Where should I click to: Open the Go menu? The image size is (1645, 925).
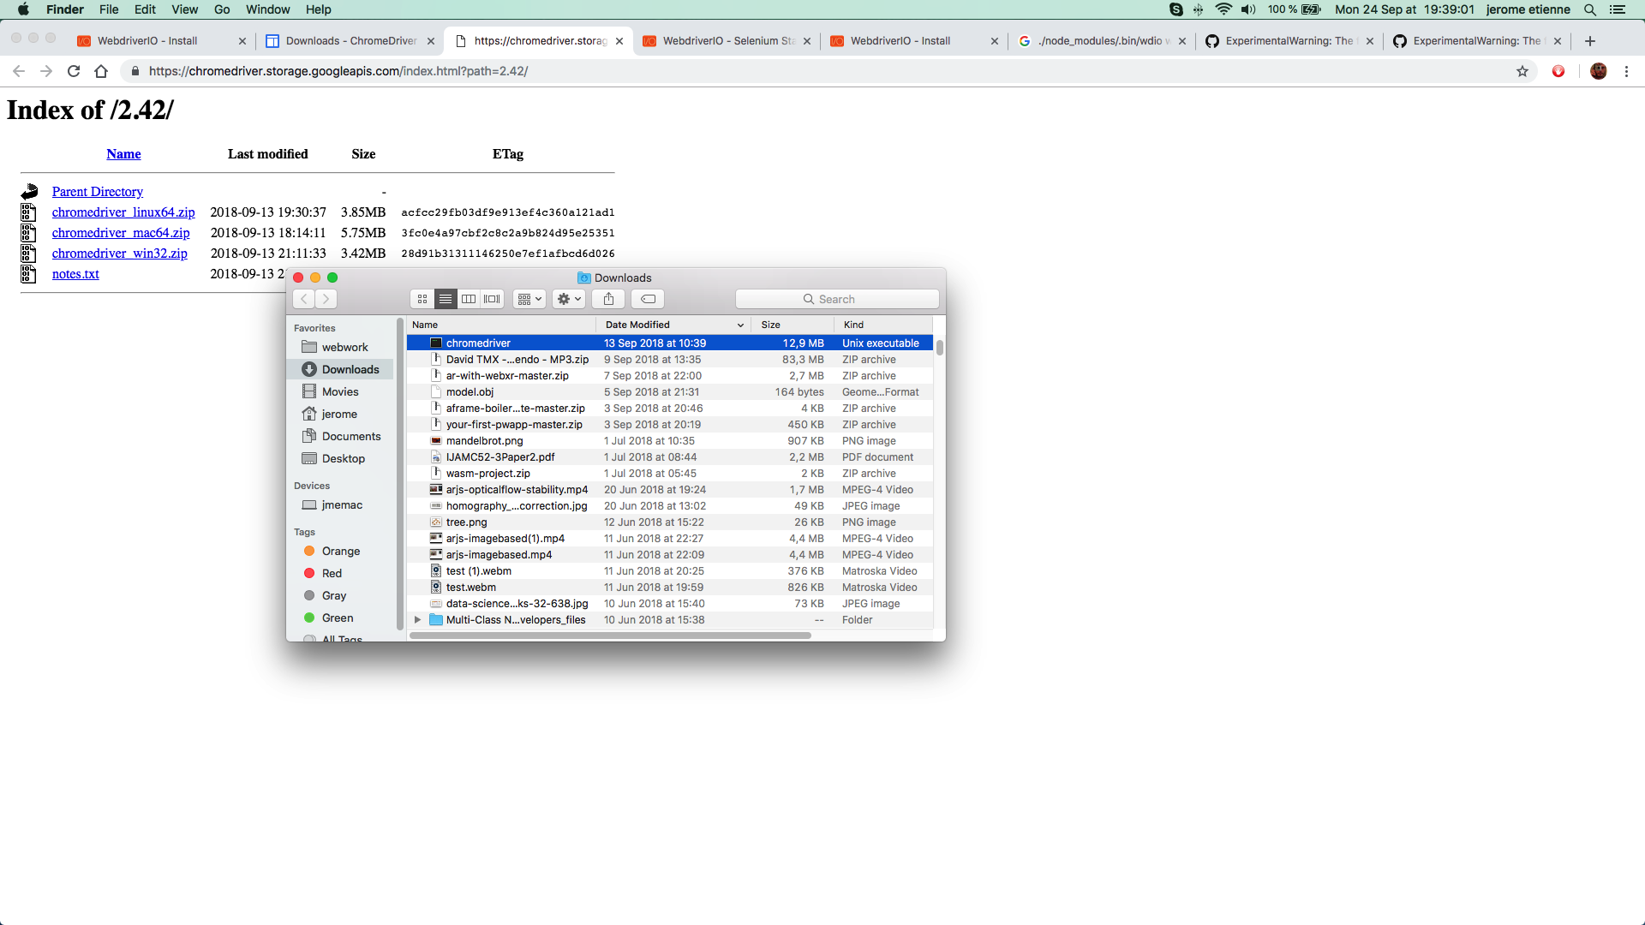tap(222, 9)
